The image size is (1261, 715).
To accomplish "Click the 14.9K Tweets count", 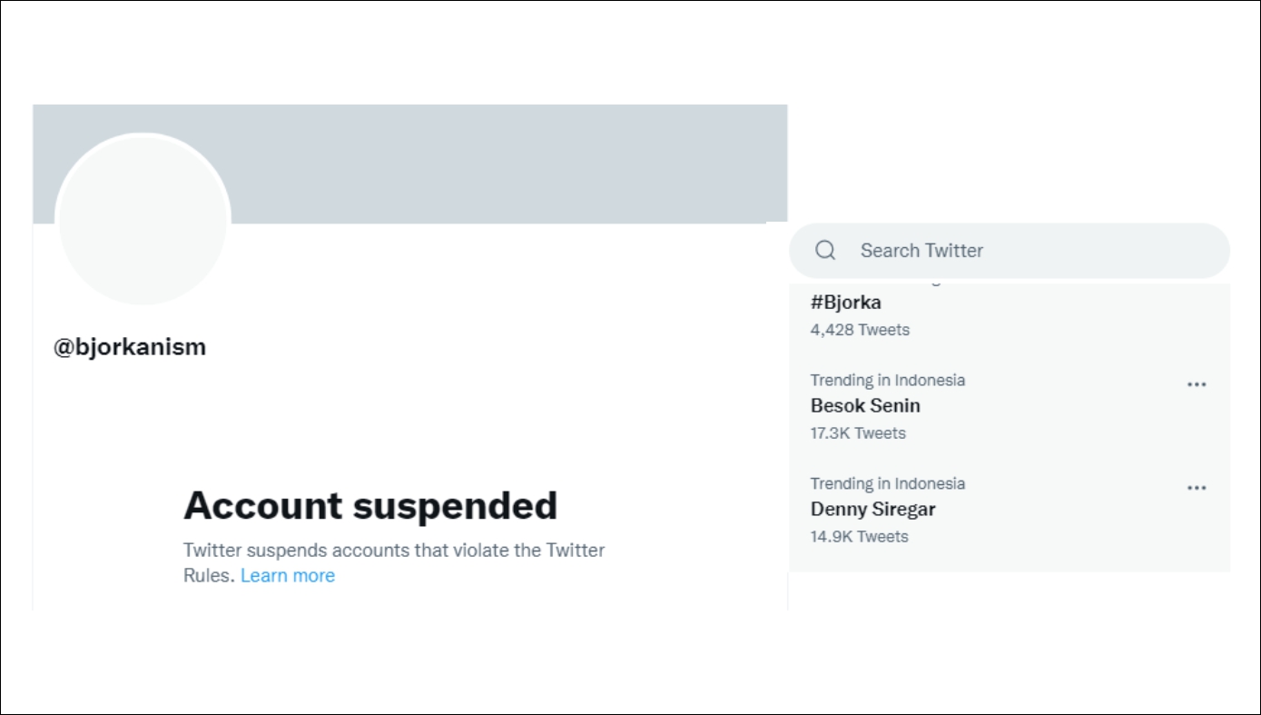I will 859,537.
